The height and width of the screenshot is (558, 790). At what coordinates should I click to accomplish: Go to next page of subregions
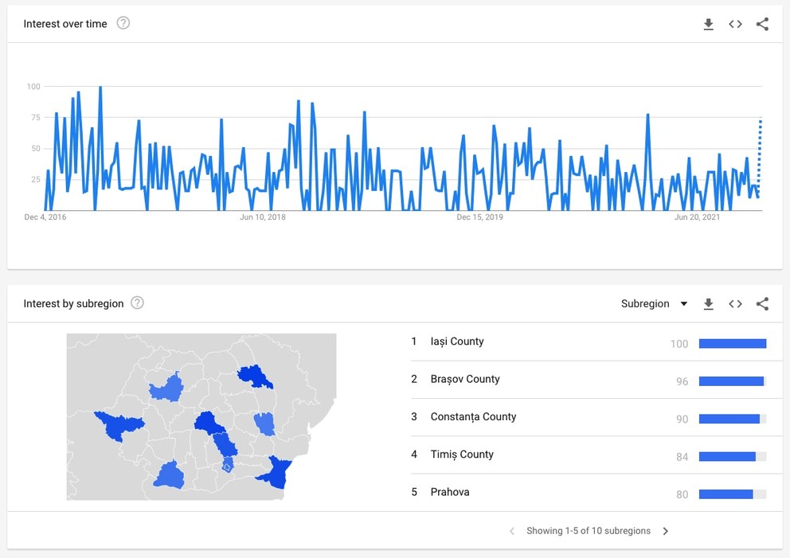pyautogui.click(x=666, y=531)
